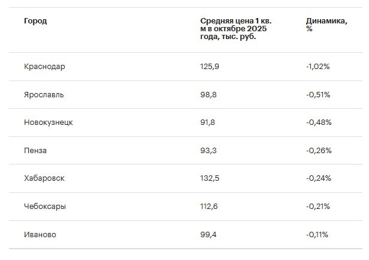Click the -0,11% dynamics value
Viewport: 369px width, 260px height.
point(317,234)
